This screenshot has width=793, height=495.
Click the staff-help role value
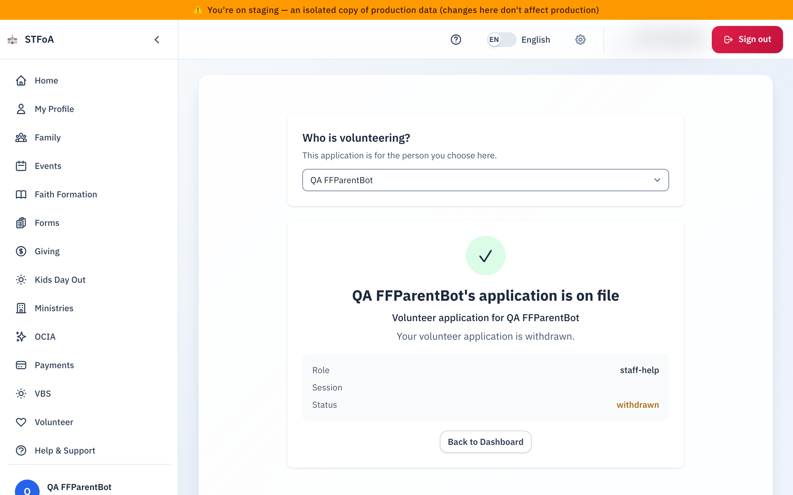click(x=639, y=370)
